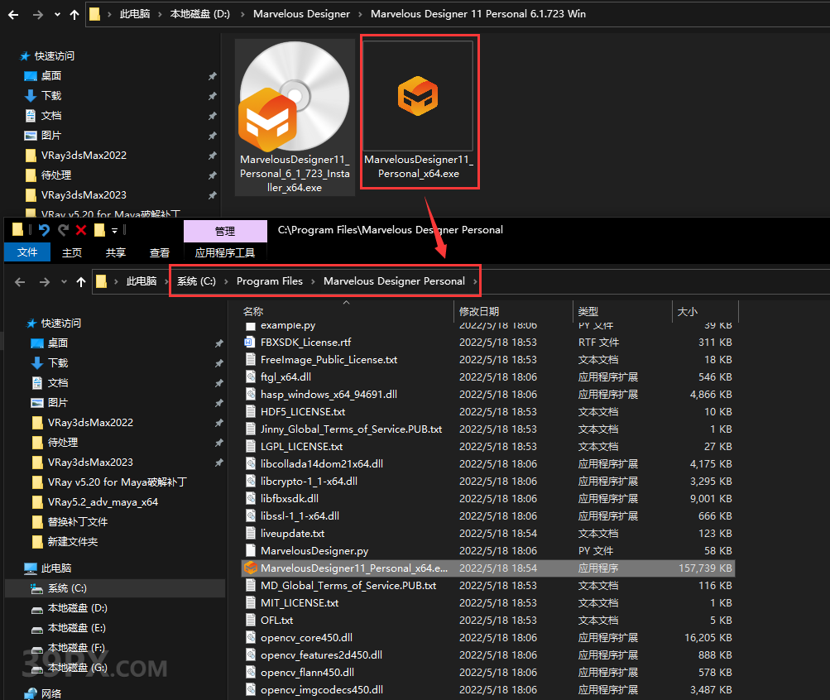The height and width of the screenshot is (700, 830).
Task: Open recent locations dropdown in bottom window
Action: [x=64, y=282]
